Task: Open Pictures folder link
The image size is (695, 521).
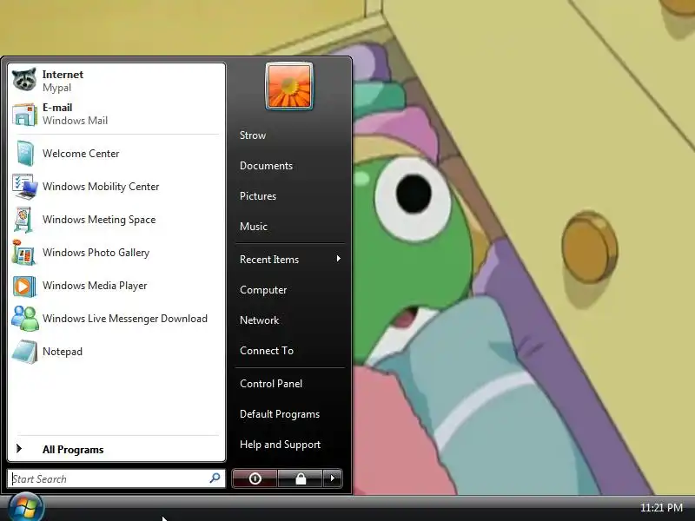Action: point(258,196)
